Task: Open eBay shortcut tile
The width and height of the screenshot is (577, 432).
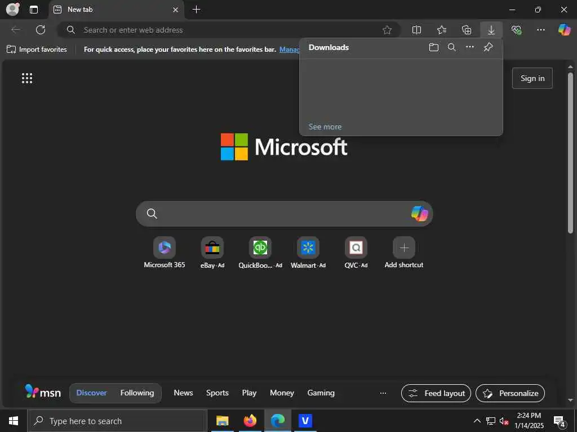Action: (212, 253)
